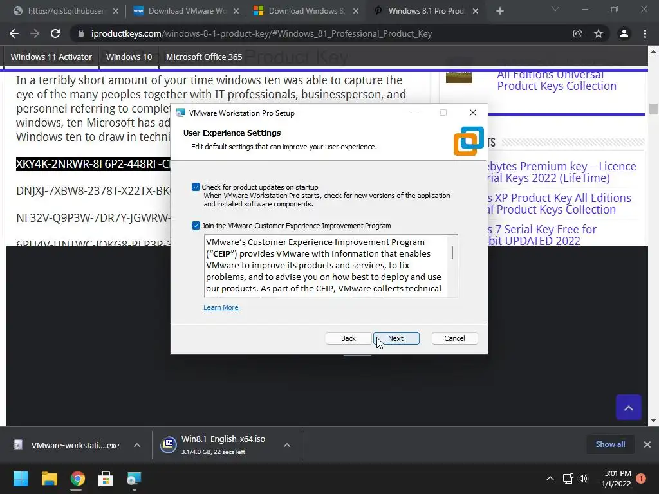Bookmark this page with the star icon

pos(599,33)
